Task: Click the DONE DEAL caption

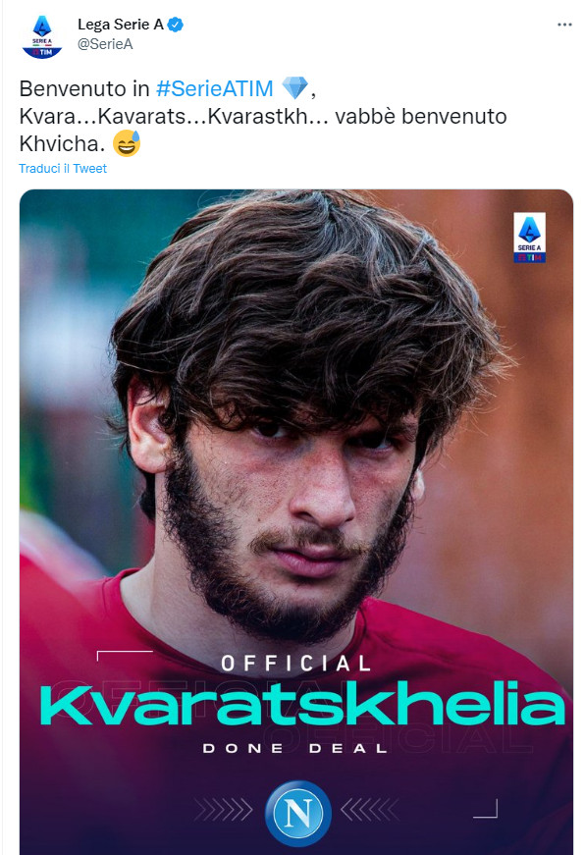Action: pos(295,748)
